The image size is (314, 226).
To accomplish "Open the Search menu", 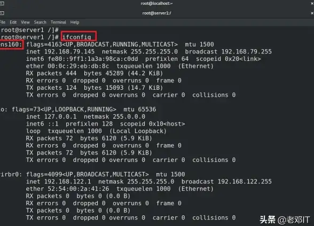I will pos(40,22).
